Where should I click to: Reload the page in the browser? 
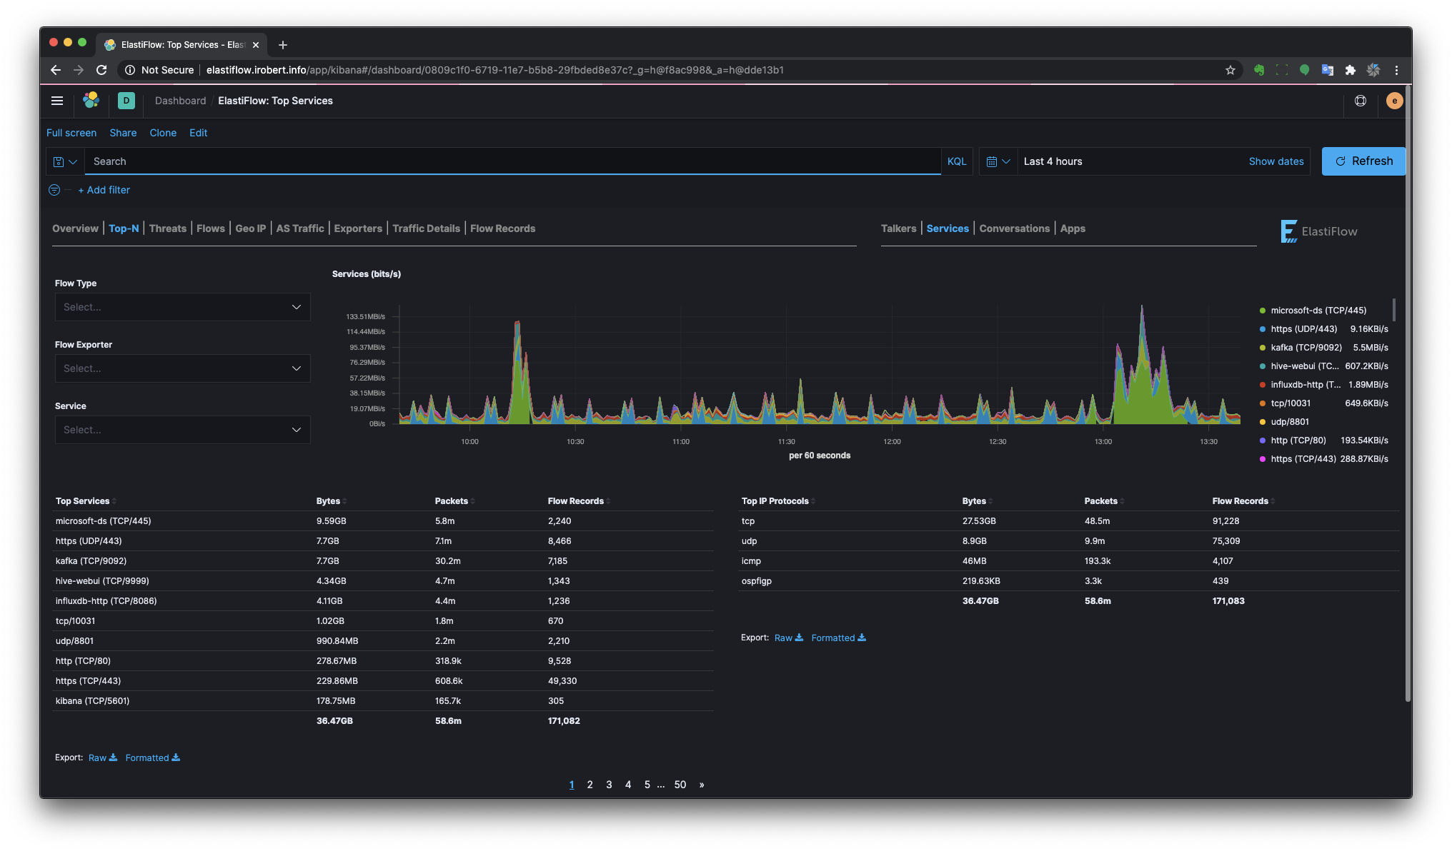[x=101, y=70]
